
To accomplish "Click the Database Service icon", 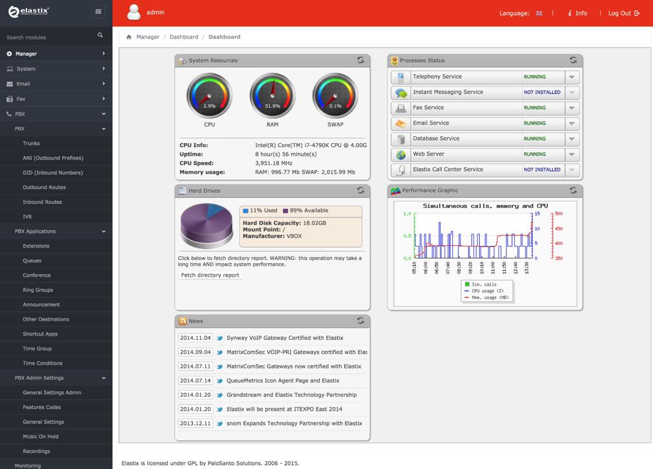I will [x=400, y=139].
